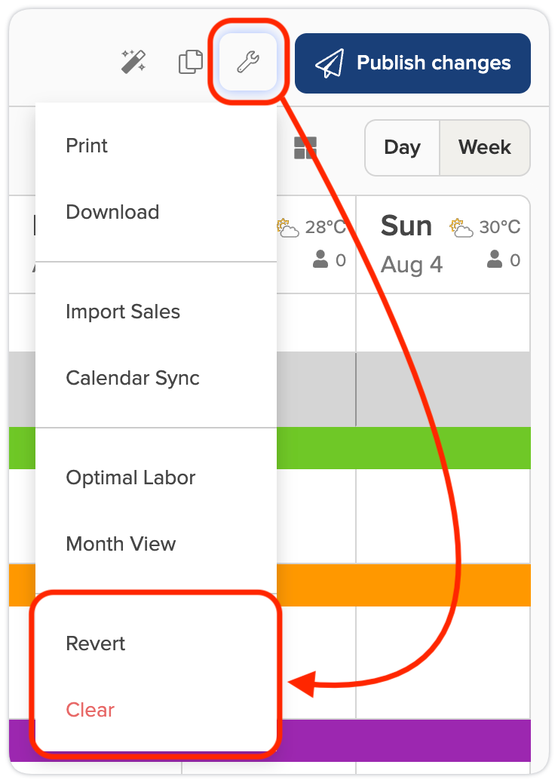Screen dimensions: 558x783
Task: Select Print from the tools menu
Action: point(87,146)
